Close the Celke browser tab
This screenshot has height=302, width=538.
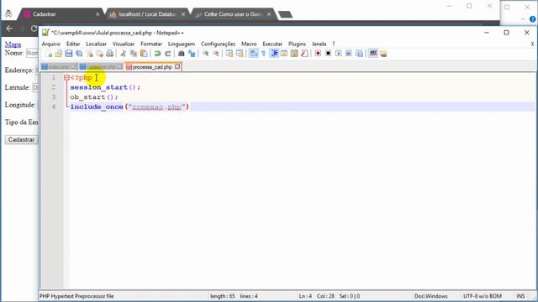pos(269,14)
